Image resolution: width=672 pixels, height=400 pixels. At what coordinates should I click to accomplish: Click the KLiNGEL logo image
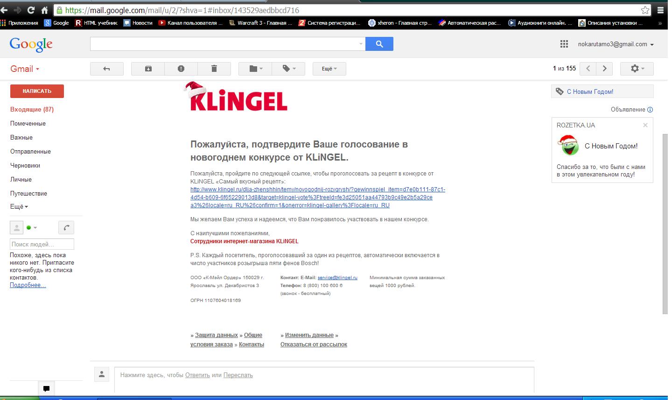click(236, 96)
